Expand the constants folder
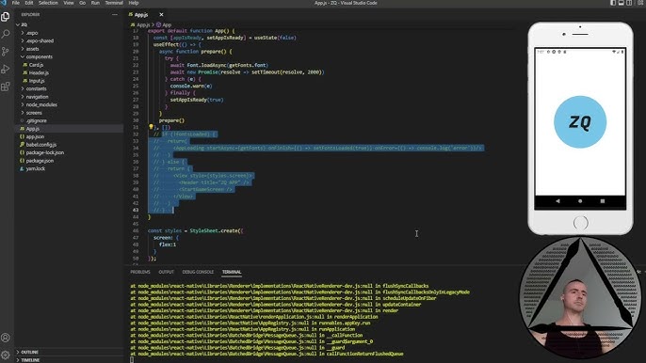Screen dimensions: 646x363 coord(36,88)
